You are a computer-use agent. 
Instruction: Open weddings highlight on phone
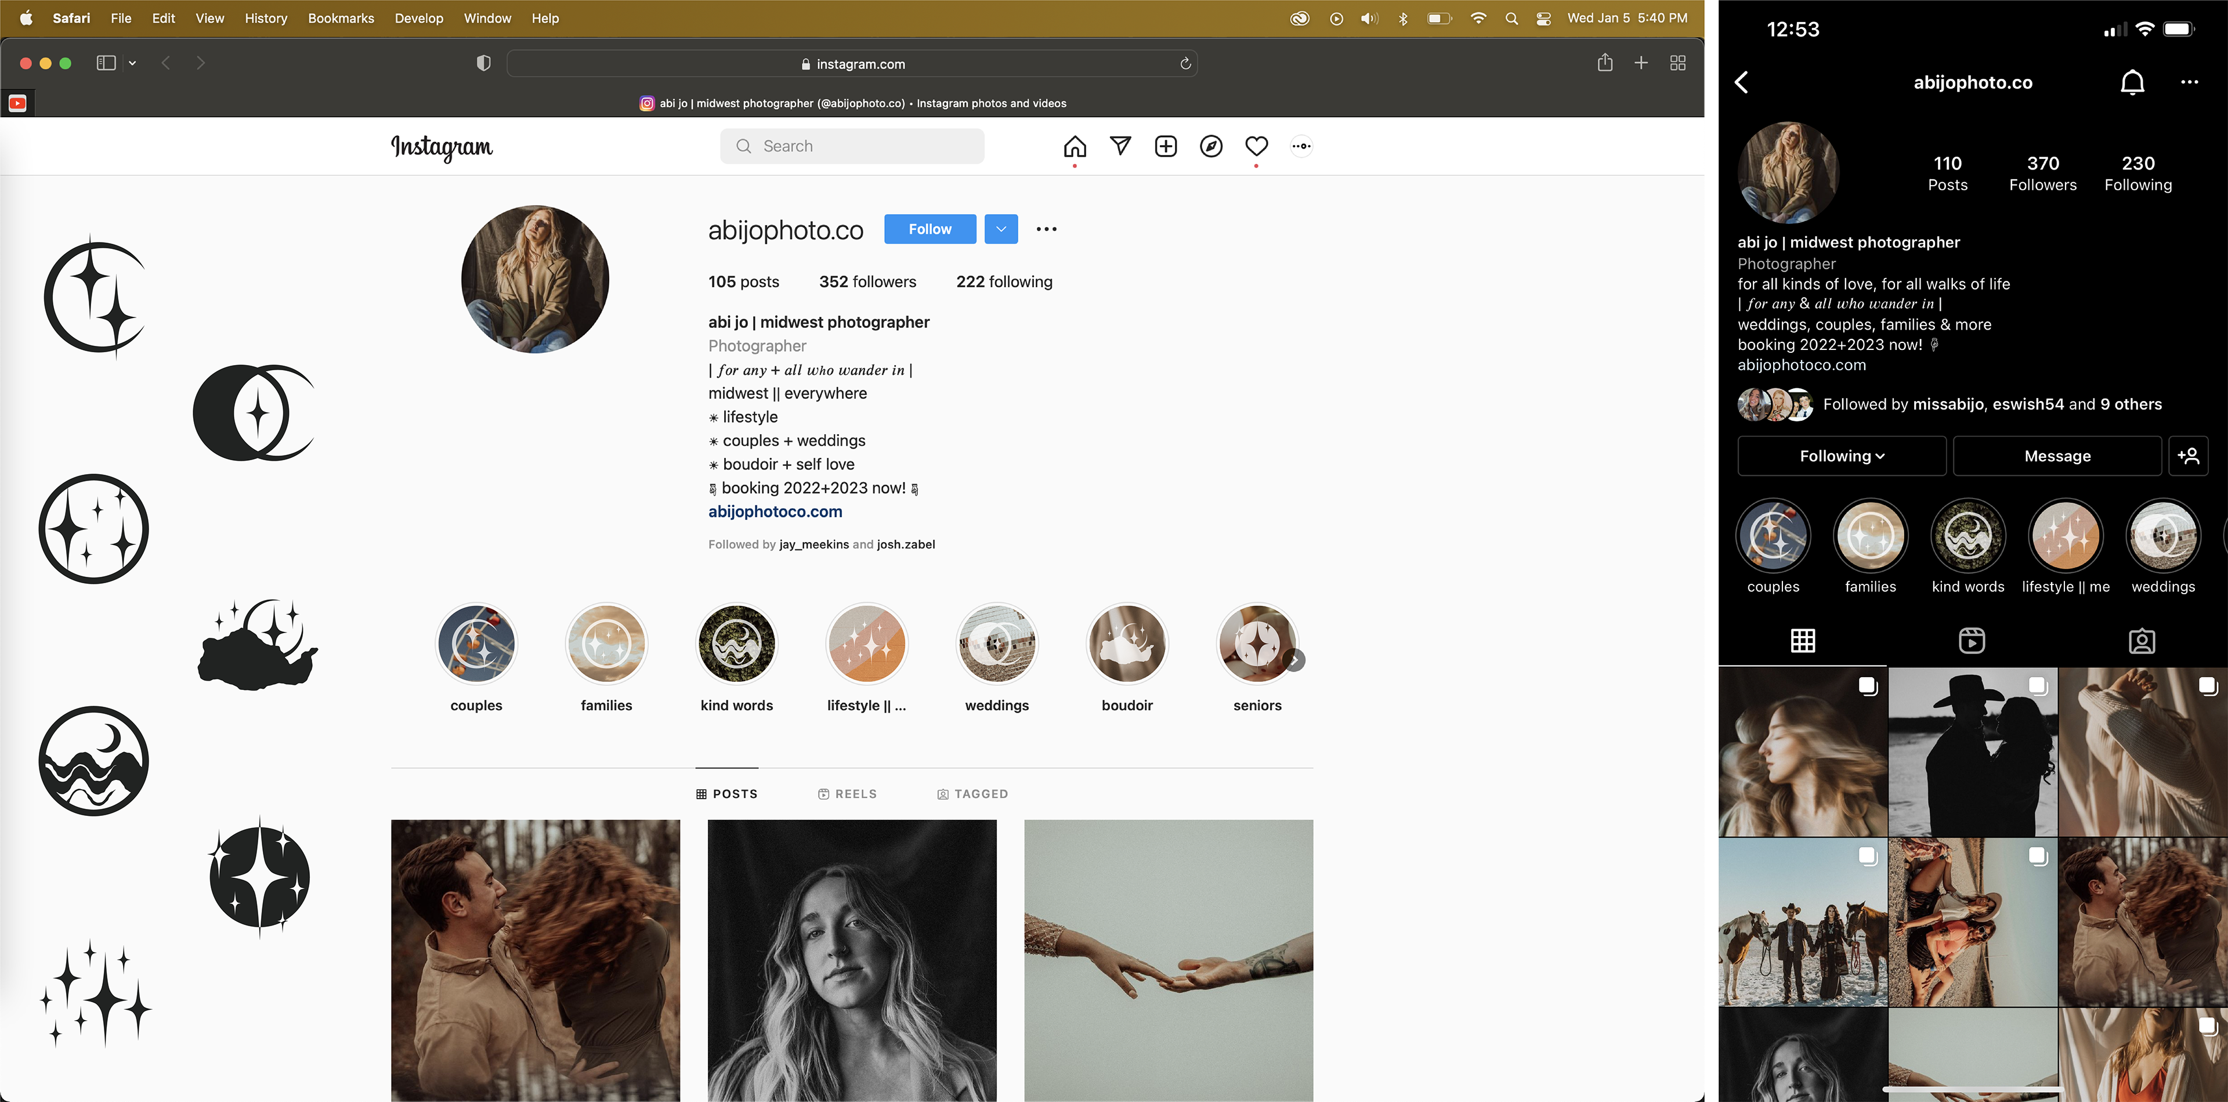(x=2162, y=536)
